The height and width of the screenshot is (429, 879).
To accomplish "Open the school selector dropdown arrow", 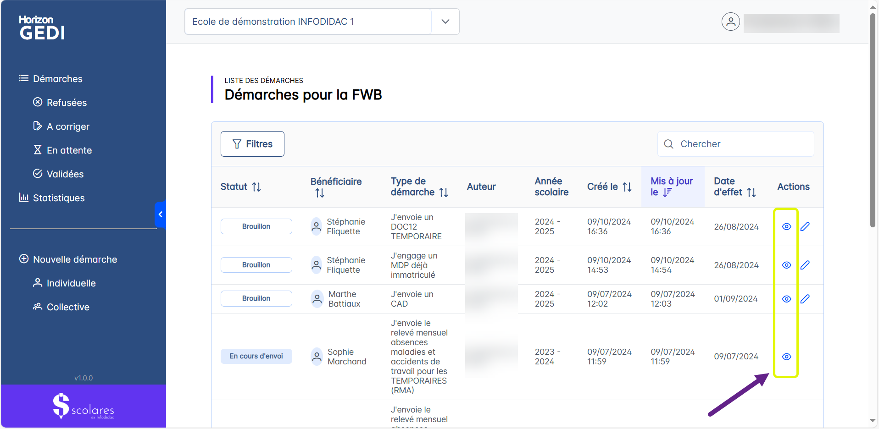I will click(445, 22).
